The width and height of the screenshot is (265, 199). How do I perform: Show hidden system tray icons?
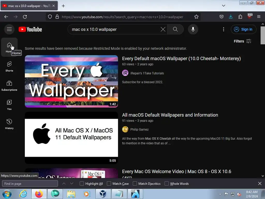pos(220,194)
